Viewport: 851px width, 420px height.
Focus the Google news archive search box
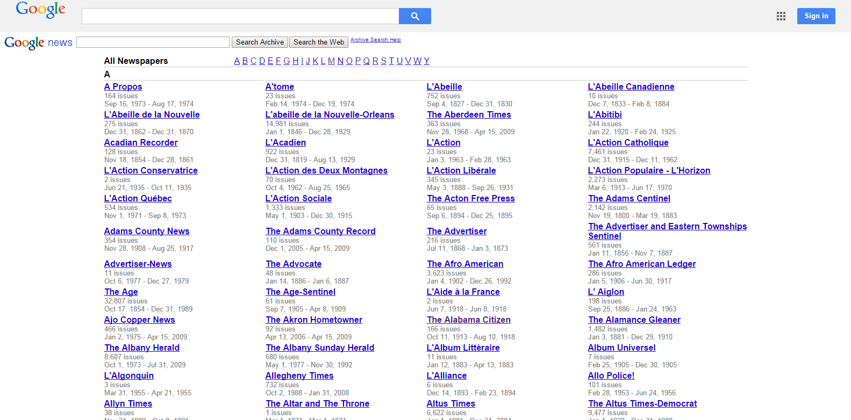tap(153, 42)
